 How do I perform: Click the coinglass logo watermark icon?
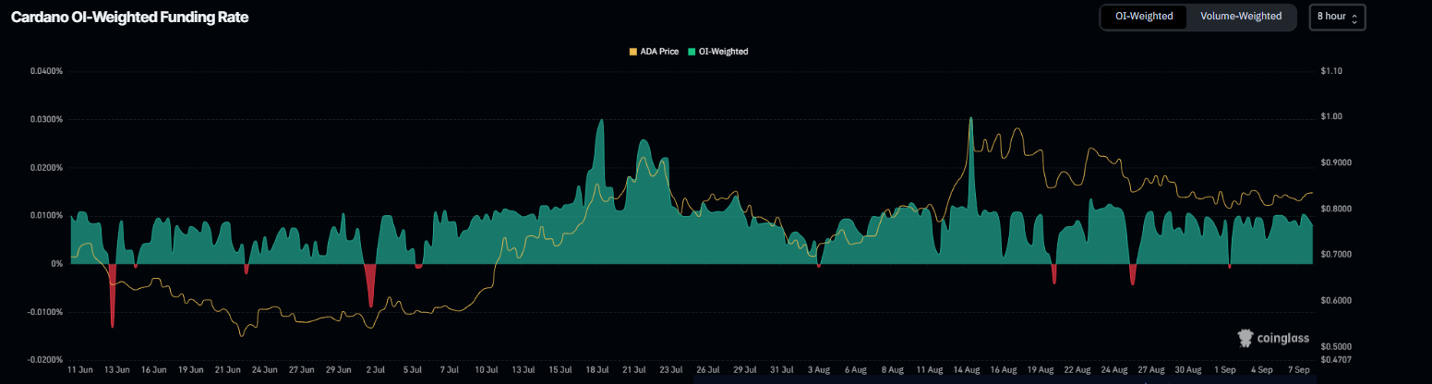[x=1246, y=339]
